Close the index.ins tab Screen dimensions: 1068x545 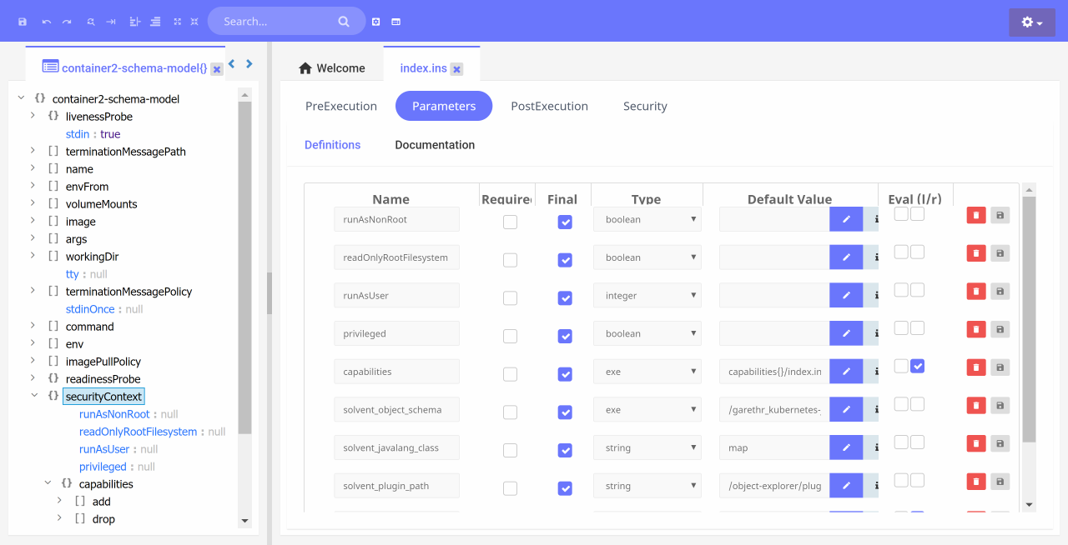pyautogui.click(x=457, y=69)
